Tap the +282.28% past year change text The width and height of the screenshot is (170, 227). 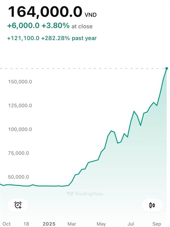69,38
